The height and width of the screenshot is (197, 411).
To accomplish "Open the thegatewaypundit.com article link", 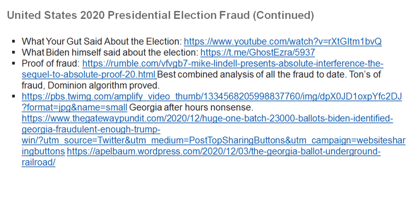I will pos(207,119).
